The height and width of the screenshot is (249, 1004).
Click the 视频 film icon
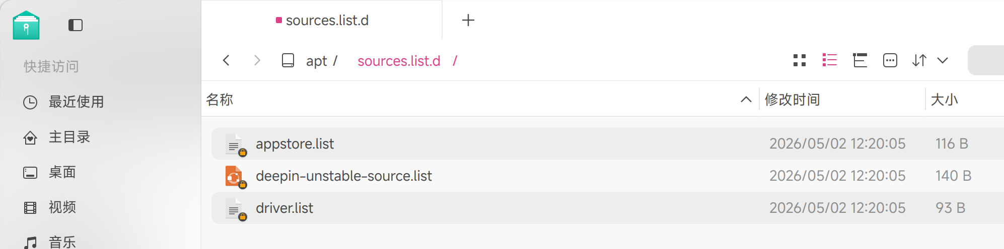[x=30, y=208]
